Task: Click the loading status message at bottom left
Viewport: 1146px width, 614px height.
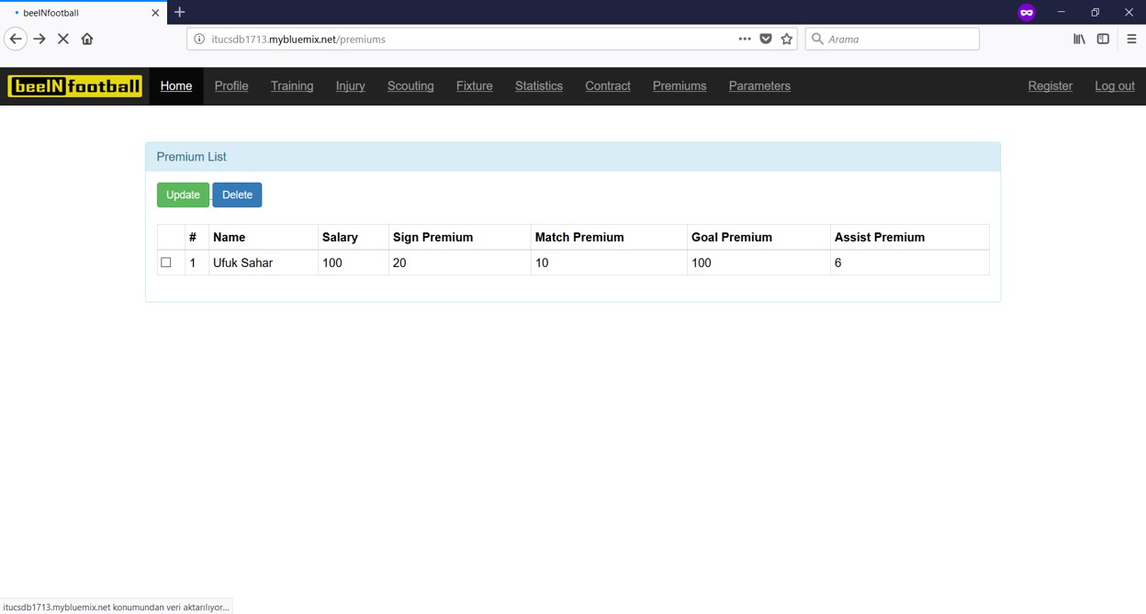Action: (x=116, y=607)
